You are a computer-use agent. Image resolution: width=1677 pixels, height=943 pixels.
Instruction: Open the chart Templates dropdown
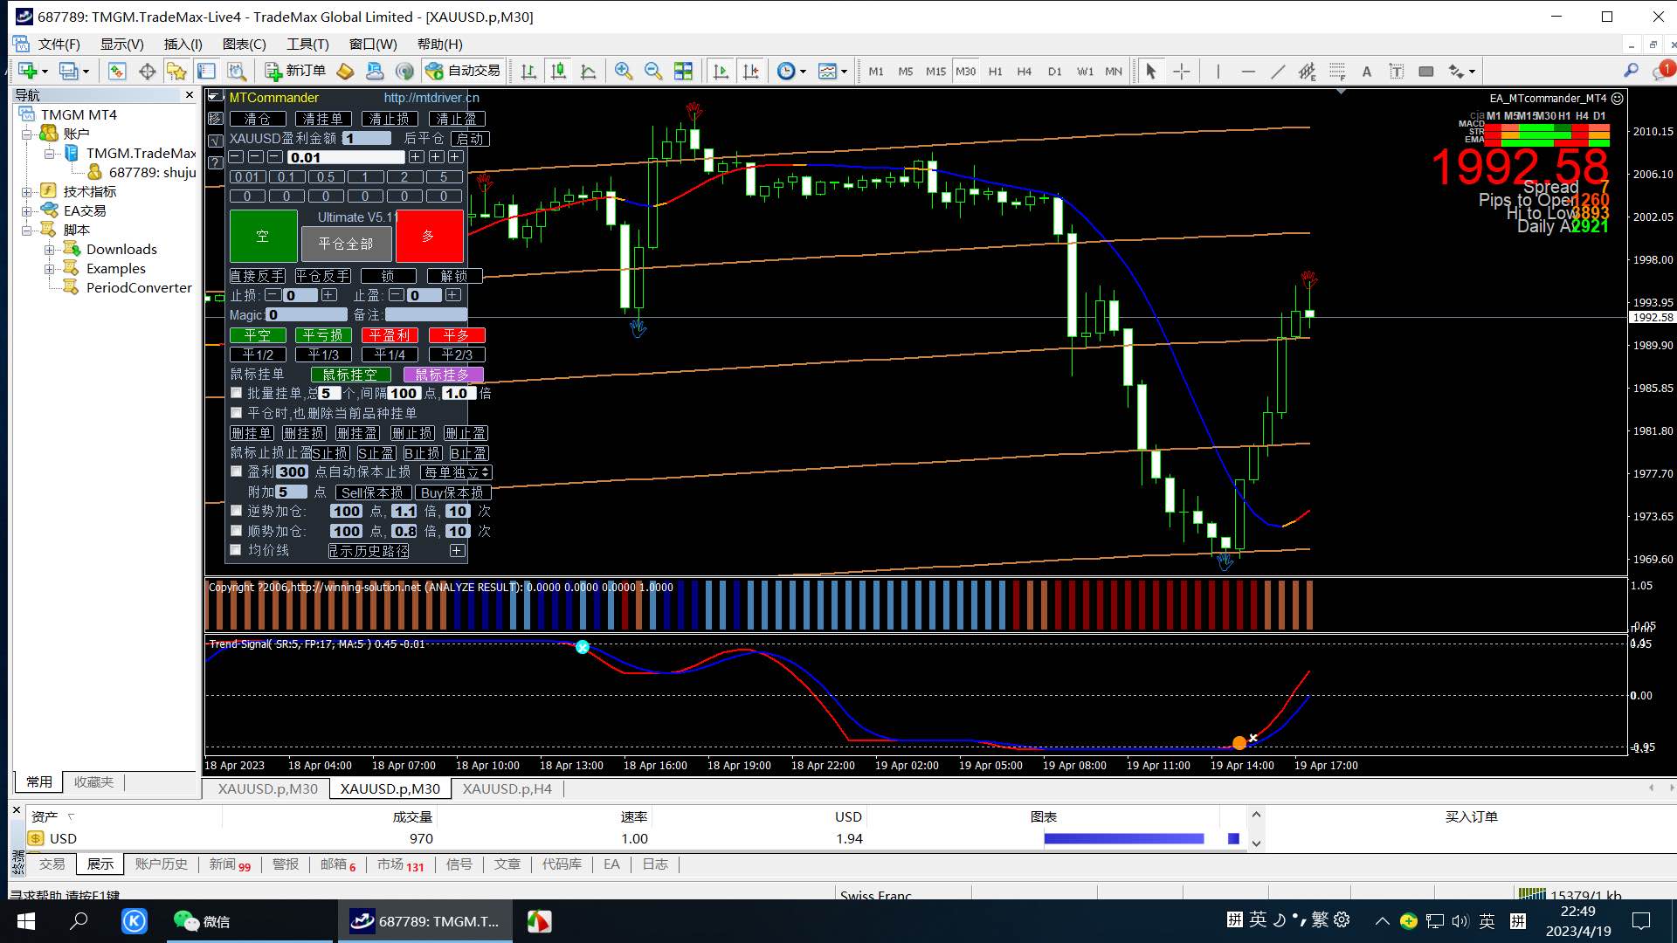(x=832, y=71)
